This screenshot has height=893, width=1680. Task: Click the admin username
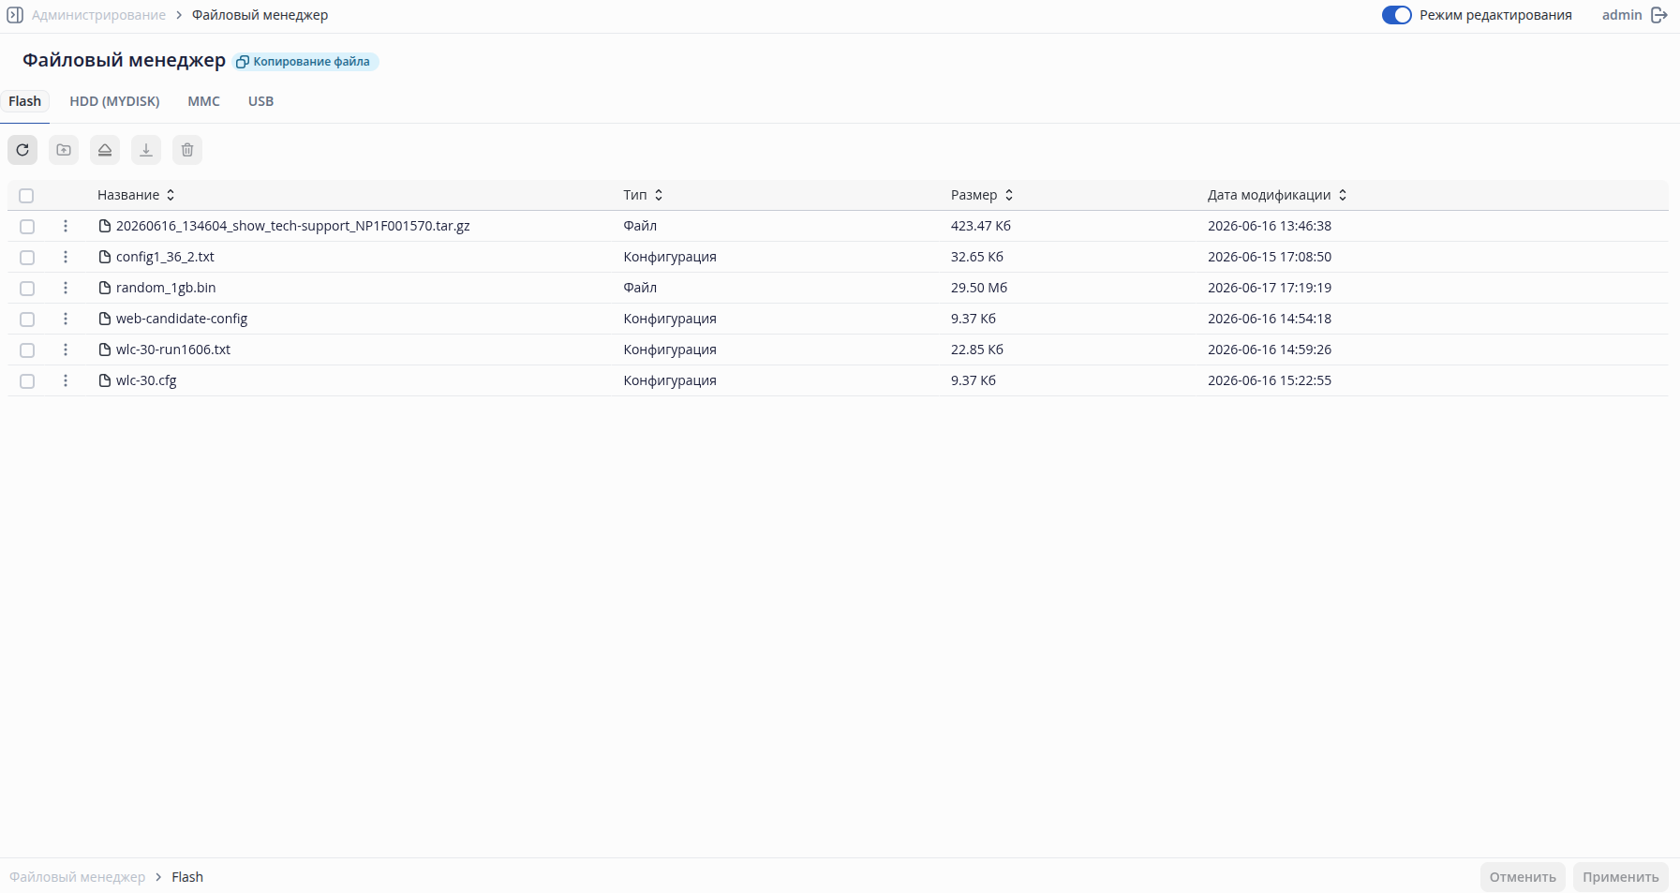pyautogui.click(x=1622, y=15)
